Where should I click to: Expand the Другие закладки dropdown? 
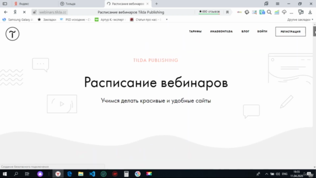(x=300, y=20)
